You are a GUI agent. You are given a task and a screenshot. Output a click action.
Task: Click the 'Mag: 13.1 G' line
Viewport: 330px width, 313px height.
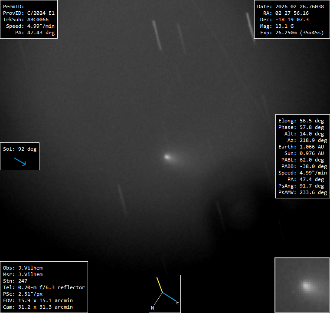277,26
